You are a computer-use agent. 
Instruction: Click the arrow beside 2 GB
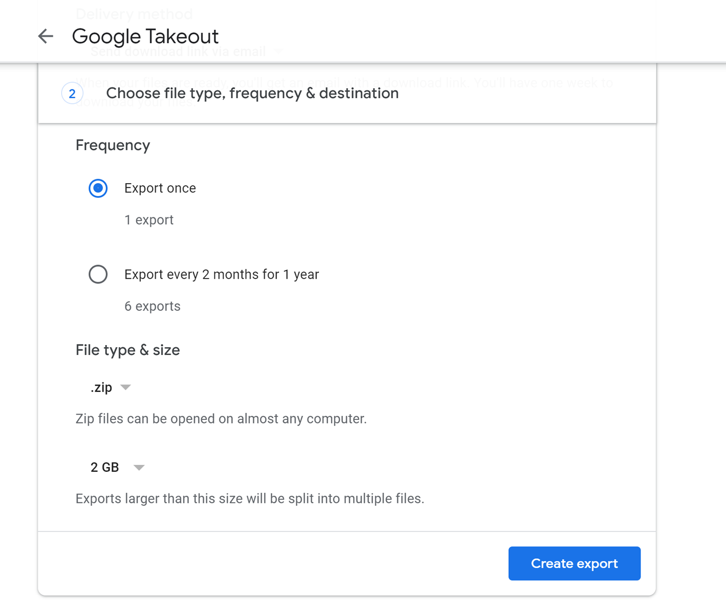138,468
